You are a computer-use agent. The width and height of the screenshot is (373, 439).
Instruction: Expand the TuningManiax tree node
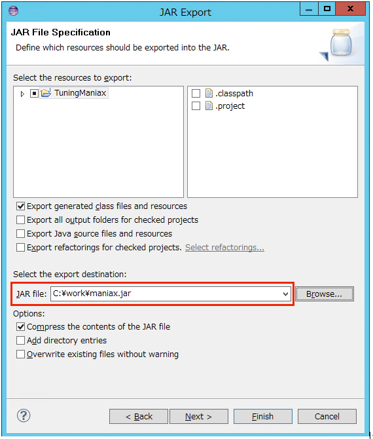[22, 94]
